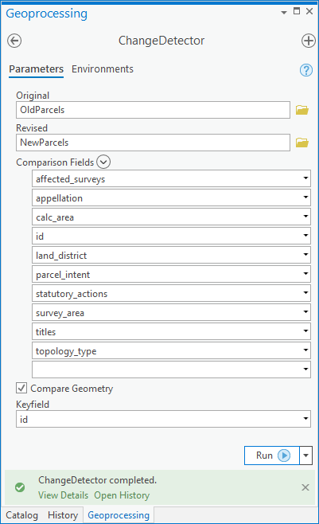This screenshot has width=319, height=524.
Task: Open the View Details link
Action: click(63, 495)
